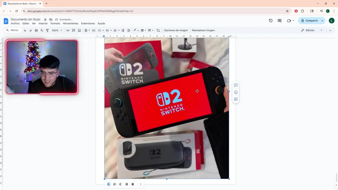Open the border dash style dropdown

151,30
